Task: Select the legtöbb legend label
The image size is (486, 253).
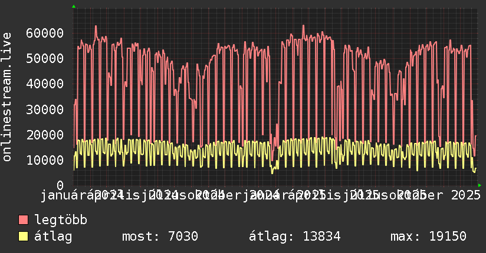Action: [x=61, y=220]
